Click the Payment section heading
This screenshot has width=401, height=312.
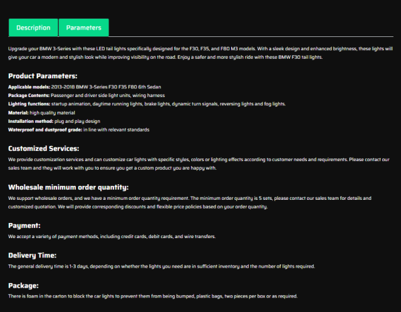tap(24, 225)
